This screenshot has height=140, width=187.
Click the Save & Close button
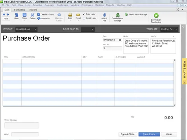click(128, 134)
